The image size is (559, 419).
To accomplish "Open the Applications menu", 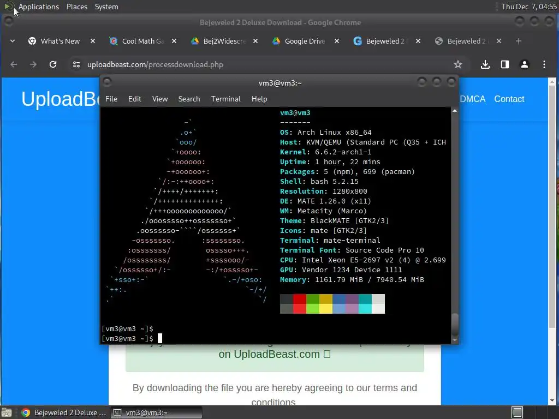I will (x=39, y=7).
